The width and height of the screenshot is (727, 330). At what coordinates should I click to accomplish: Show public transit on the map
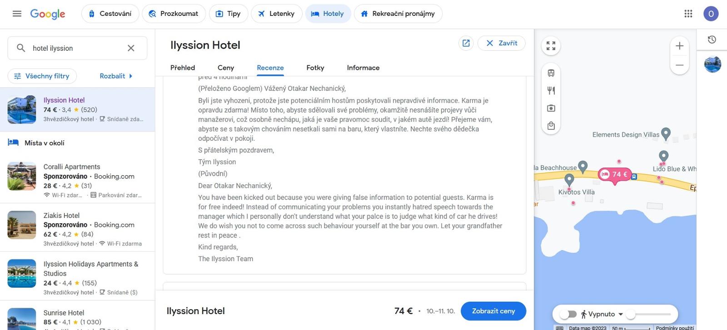pos(551,73)
